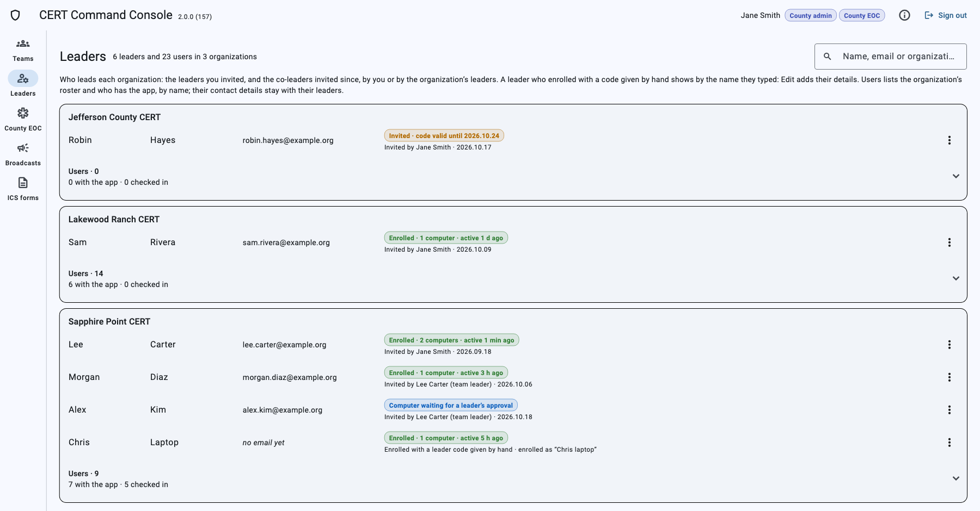Open more options for Alex Kim
980x511 pixels.
tap(950, 410)
